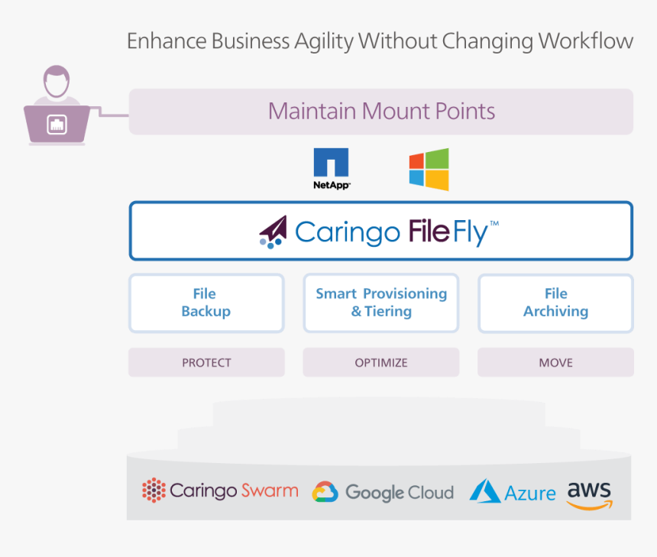
Task: Click the AWS logo
Action: (x=589, y=494)
